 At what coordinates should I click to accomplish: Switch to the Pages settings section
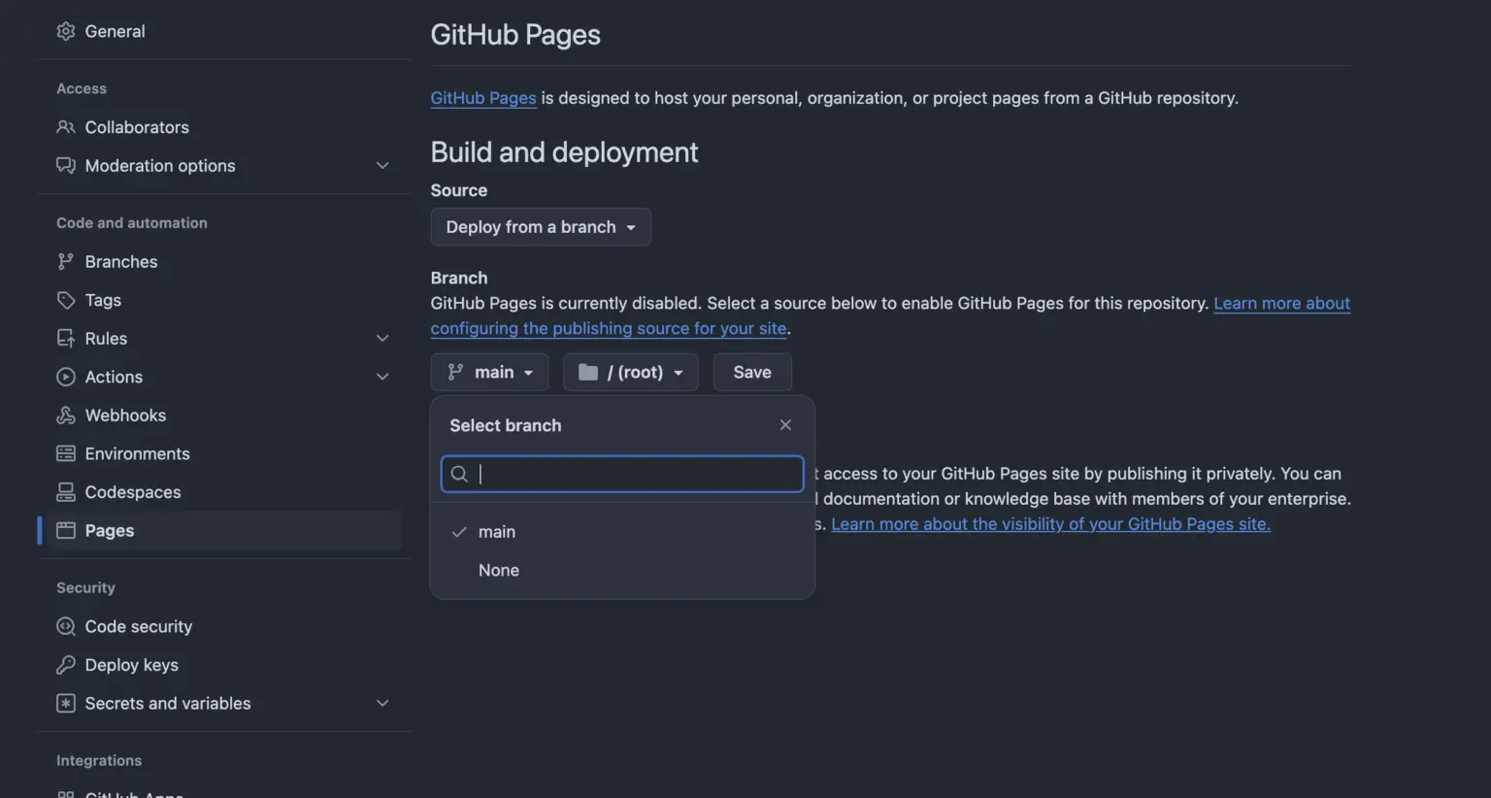coord(109,530)
